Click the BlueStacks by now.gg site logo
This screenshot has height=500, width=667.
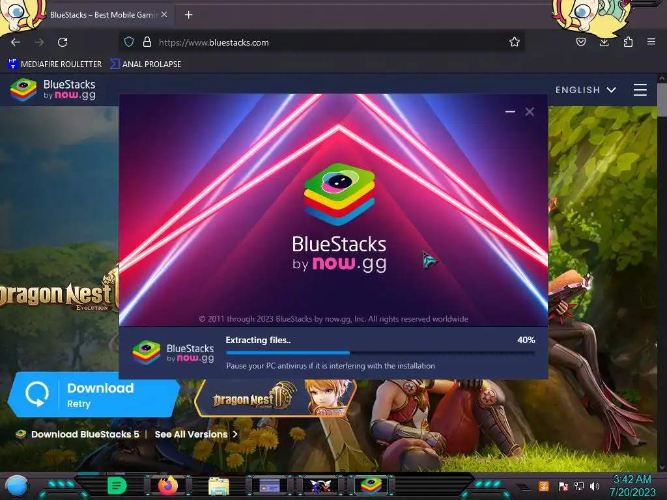coord(53,90)
